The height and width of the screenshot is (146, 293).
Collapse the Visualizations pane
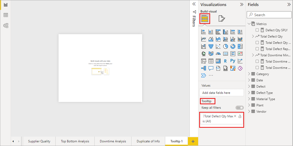[x=242, y=5]
